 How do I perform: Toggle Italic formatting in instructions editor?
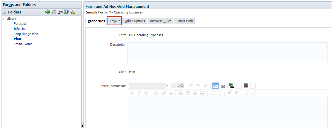(x=139, y=93)
